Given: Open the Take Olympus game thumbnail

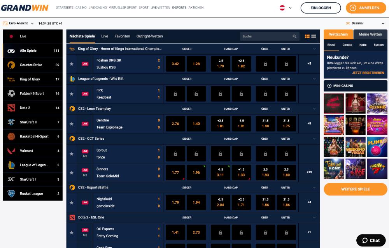Looking at the screenshot, I should coord(377,104).
